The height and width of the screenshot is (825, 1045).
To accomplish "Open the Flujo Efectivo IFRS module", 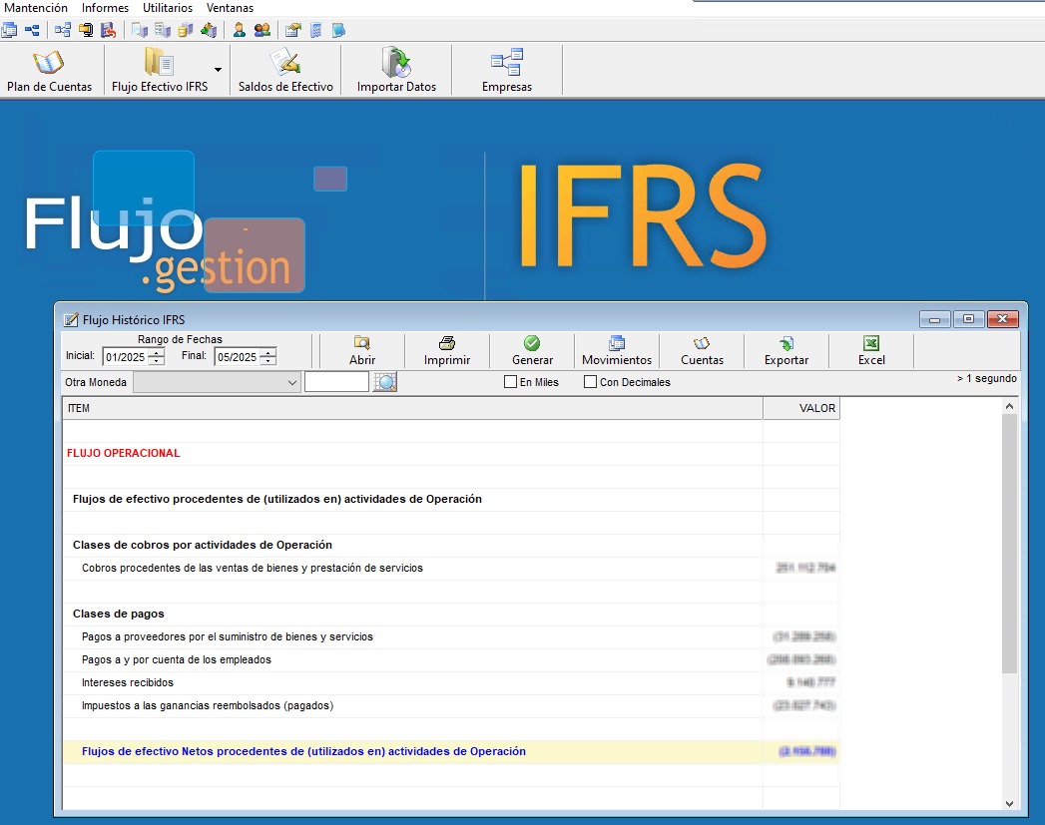I will 160,71.
